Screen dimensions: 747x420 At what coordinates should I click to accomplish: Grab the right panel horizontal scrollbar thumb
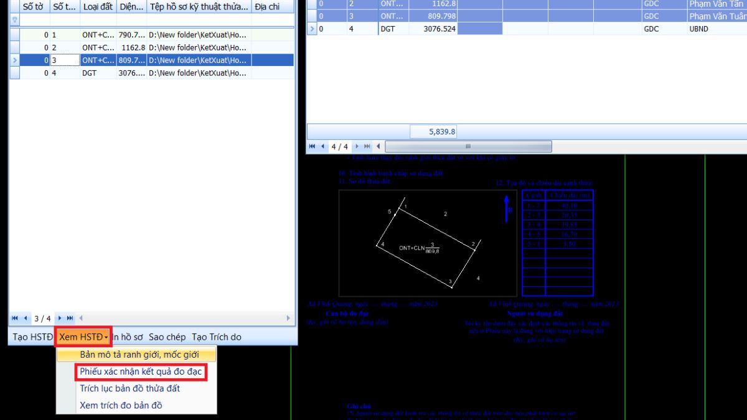click(x=468, y=147)
